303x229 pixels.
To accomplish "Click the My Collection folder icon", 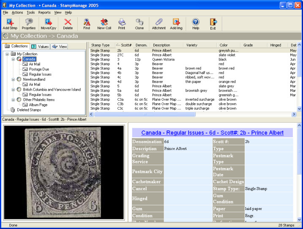I will [13, 54].
